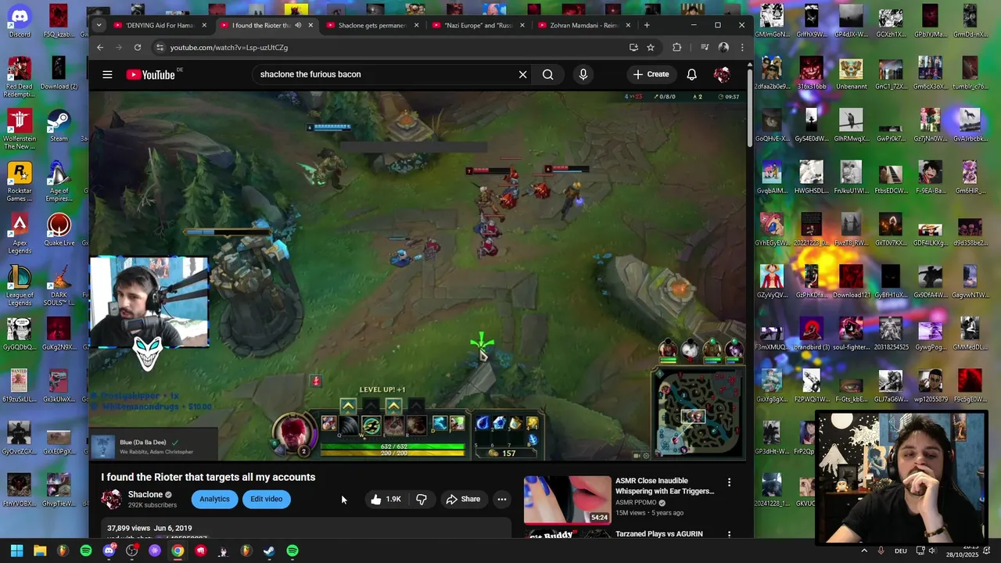This screenshot has width=1001, height=563.
Task: Dislike the video
Action: (422, 499)
